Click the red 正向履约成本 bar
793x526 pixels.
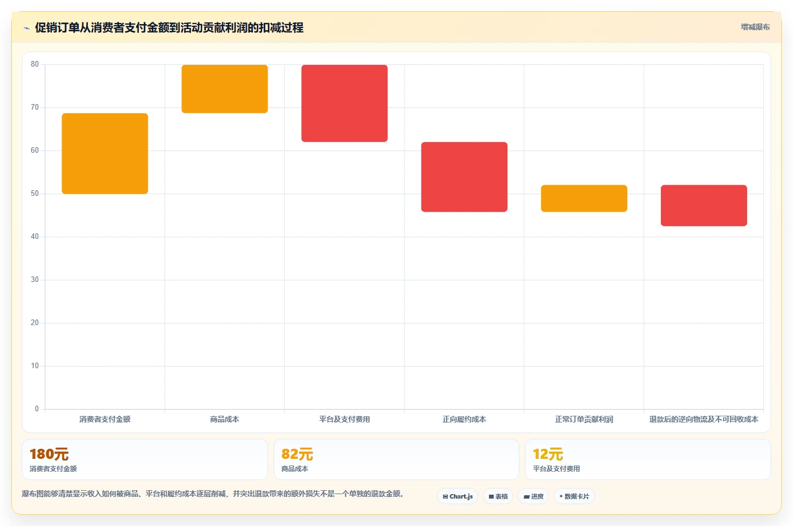click(x=464, y=177)
